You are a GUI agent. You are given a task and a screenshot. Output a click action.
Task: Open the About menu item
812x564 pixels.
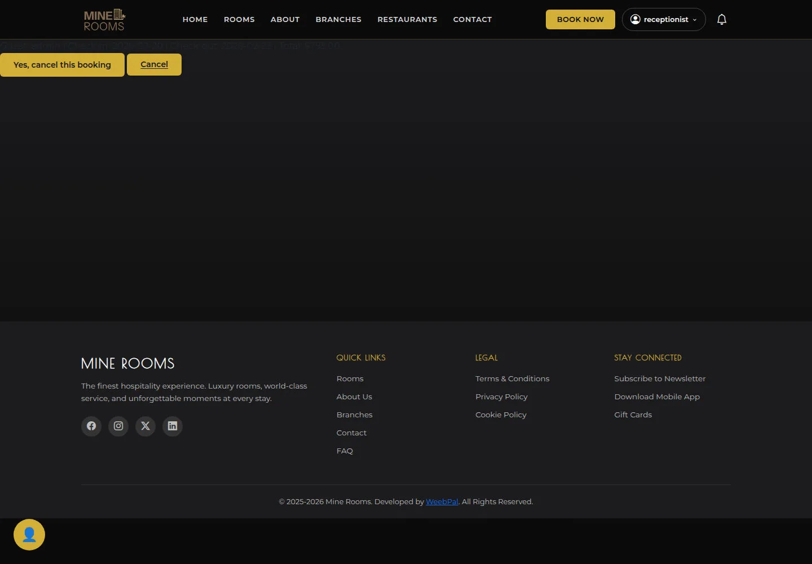285,20
